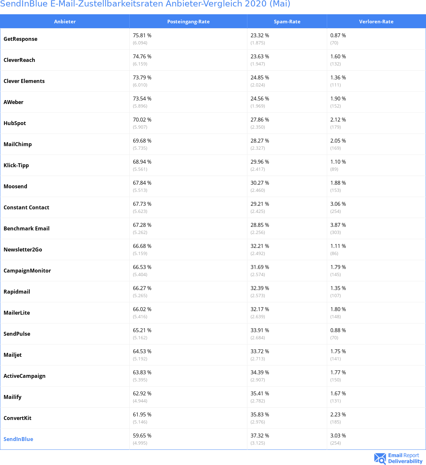Click the Posteingang-Rate column header
Image resolution: width=426 pixels, height=465 pixels.
pyautogui.click(x=188, y=22)
